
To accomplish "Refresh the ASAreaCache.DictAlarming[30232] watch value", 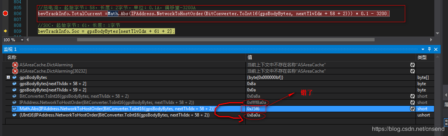I will [x=412, y=71].
